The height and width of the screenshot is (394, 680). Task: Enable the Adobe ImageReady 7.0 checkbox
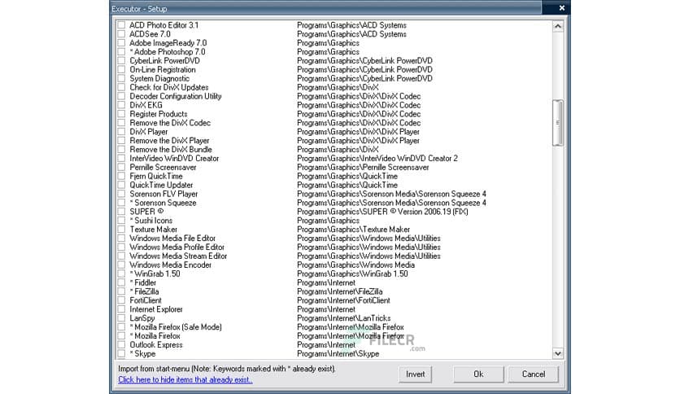pos(121,43)
